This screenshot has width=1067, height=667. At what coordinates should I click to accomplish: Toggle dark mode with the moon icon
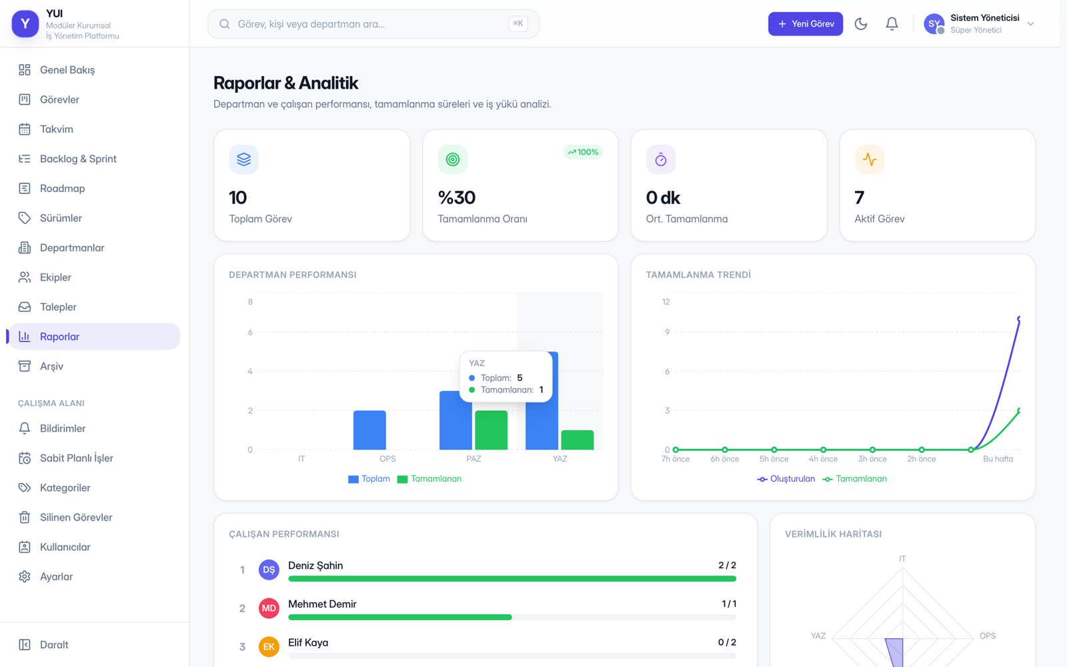coord(861,24)
